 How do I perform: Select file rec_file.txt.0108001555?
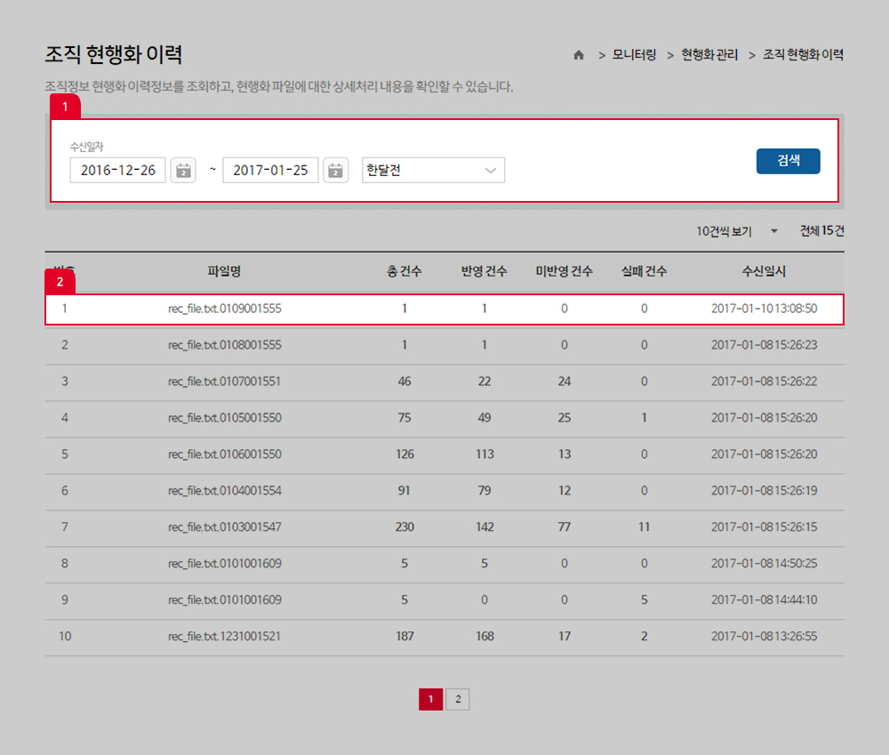point(225,345)
